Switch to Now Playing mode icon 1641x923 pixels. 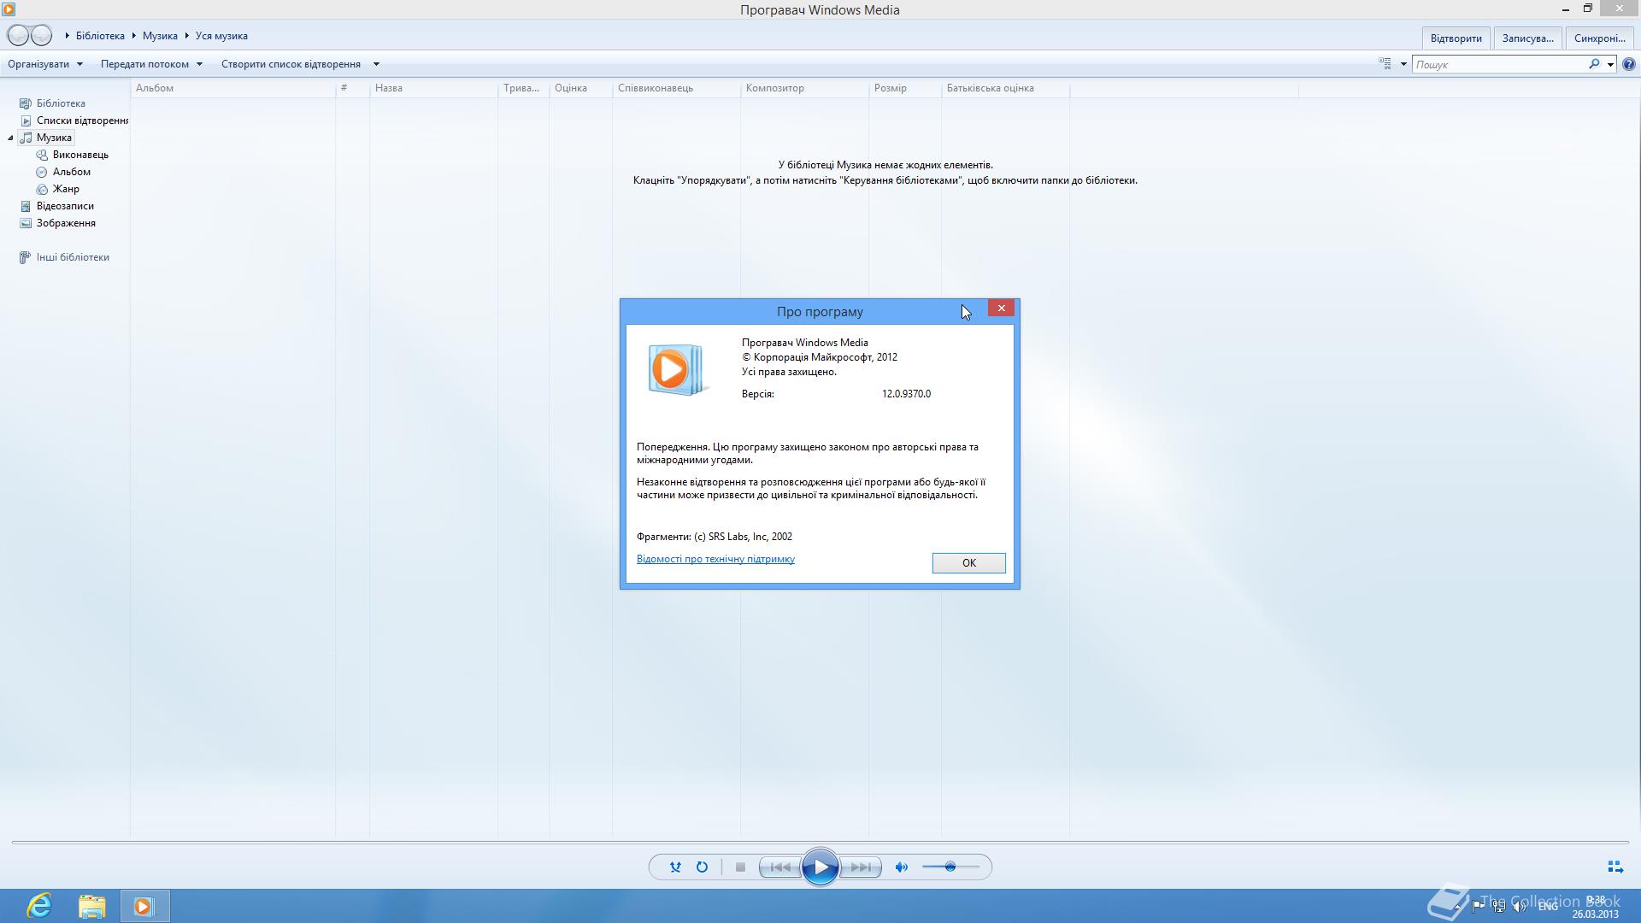tap(1615, 867)
